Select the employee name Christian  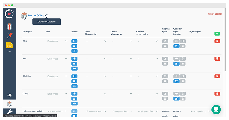coord(27,76)
